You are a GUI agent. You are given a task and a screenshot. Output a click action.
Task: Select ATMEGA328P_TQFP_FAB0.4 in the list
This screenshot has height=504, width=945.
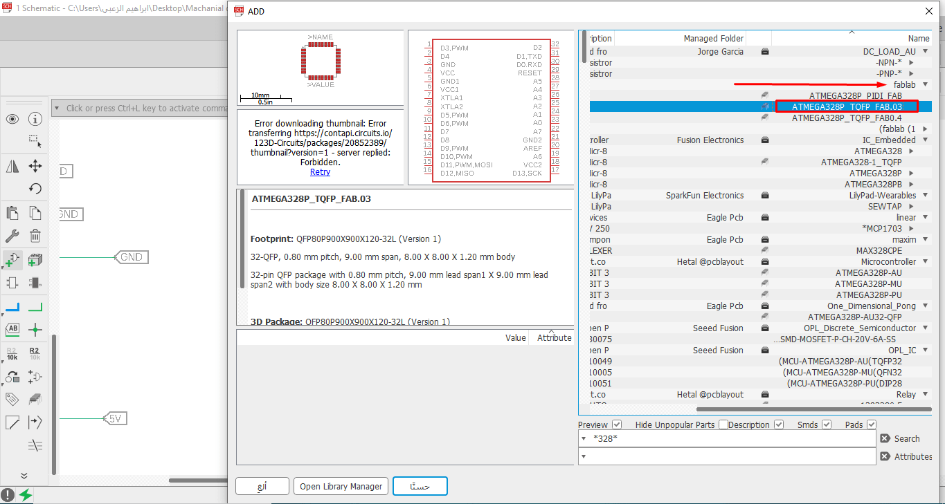click(847, 118)
